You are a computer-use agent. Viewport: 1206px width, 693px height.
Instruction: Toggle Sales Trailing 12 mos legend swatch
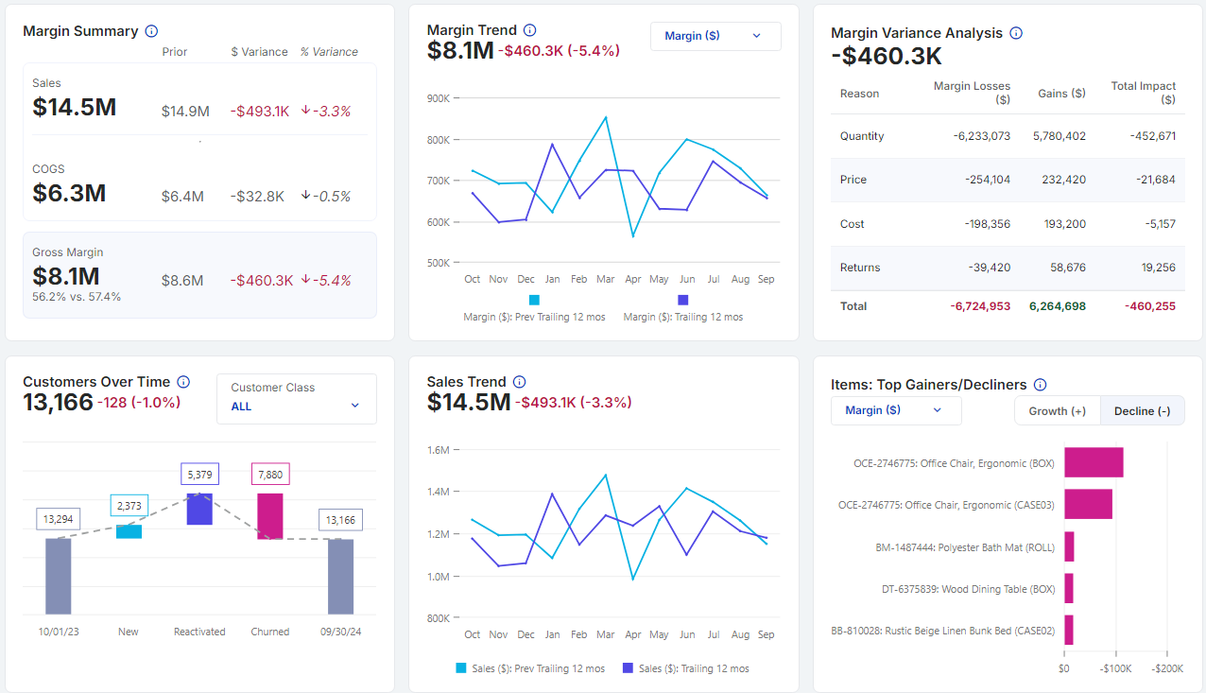point(628,668)
